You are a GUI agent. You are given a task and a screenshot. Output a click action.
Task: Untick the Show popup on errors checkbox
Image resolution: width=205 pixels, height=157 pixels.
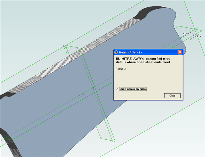117,89
